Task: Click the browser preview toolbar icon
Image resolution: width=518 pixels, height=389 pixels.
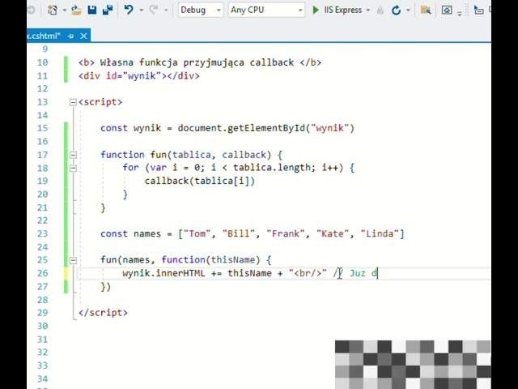Action: [x=447, y=11]
